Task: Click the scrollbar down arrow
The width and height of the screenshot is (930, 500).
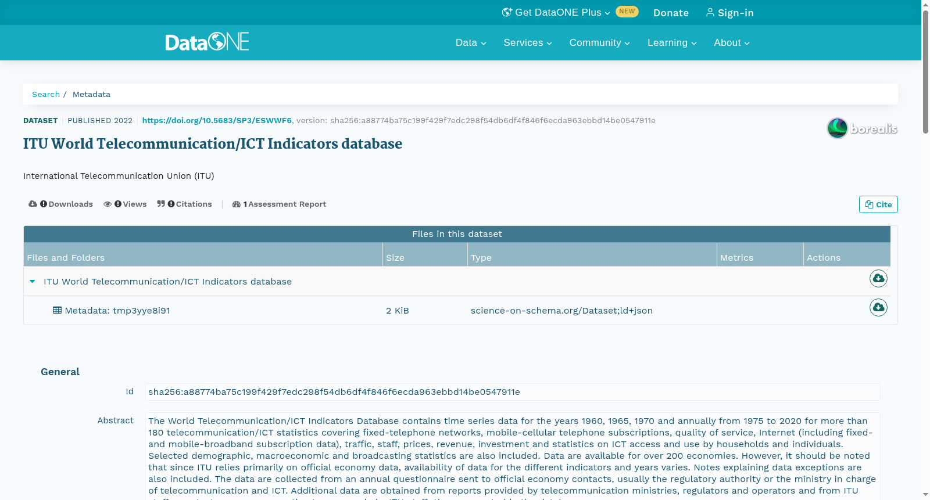Action: tap(925, 495)
